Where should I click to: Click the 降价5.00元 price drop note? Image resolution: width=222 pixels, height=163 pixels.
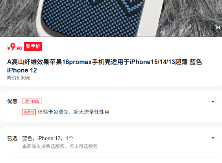tap(19, 78)
